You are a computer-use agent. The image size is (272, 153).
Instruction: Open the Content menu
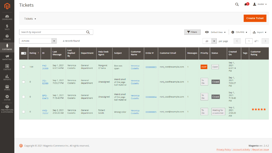pyautogui.click(x=7, y=67)
